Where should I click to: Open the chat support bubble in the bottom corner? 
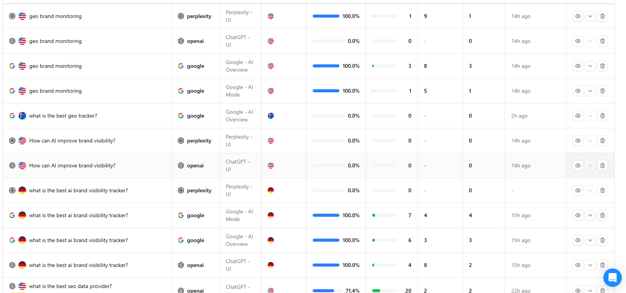click(x=612, y=278)
